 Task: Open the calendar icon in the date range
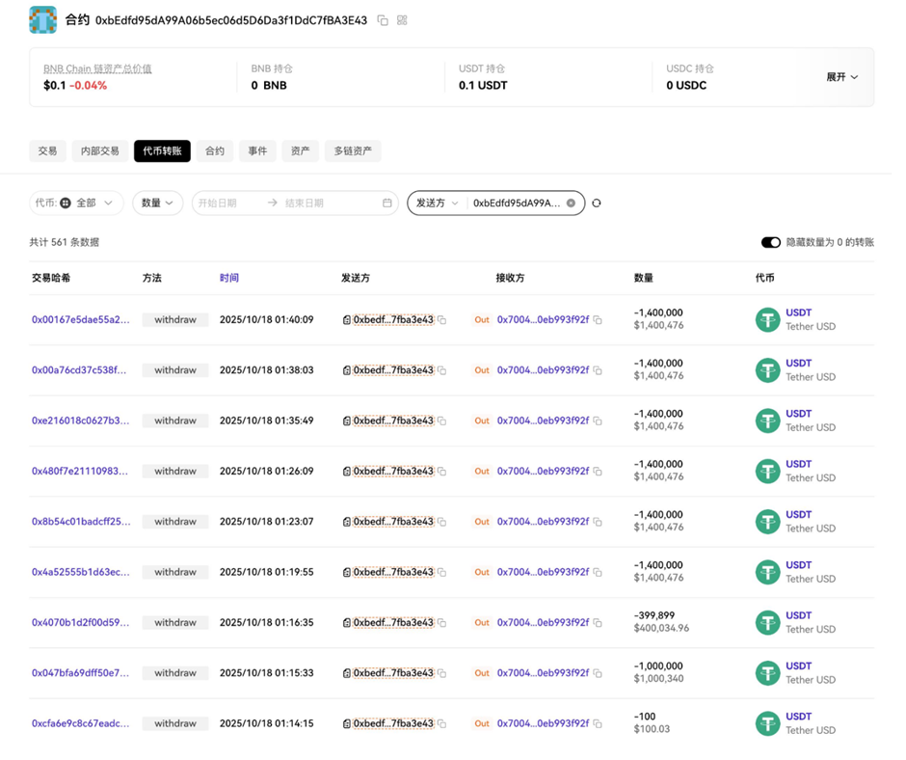click(x=387, y=204)
